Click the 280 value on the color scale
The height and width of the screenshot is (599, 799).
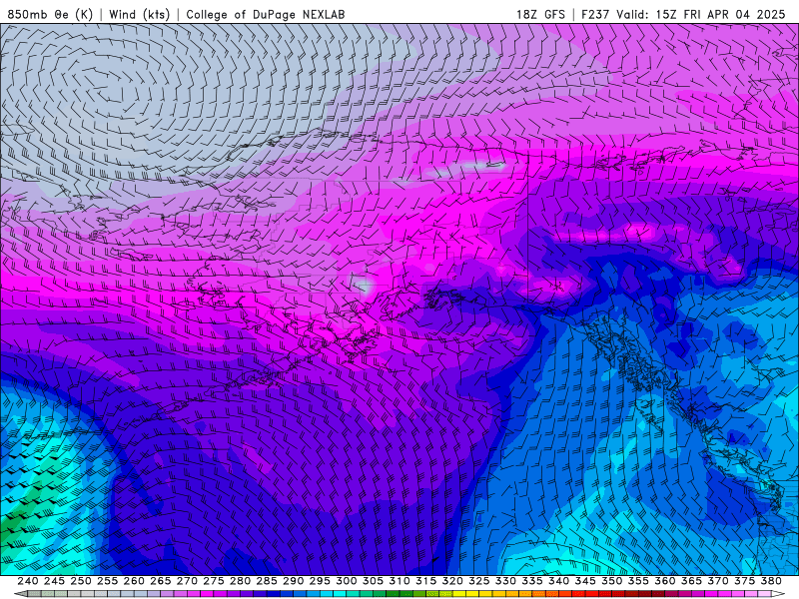(240, 581)
